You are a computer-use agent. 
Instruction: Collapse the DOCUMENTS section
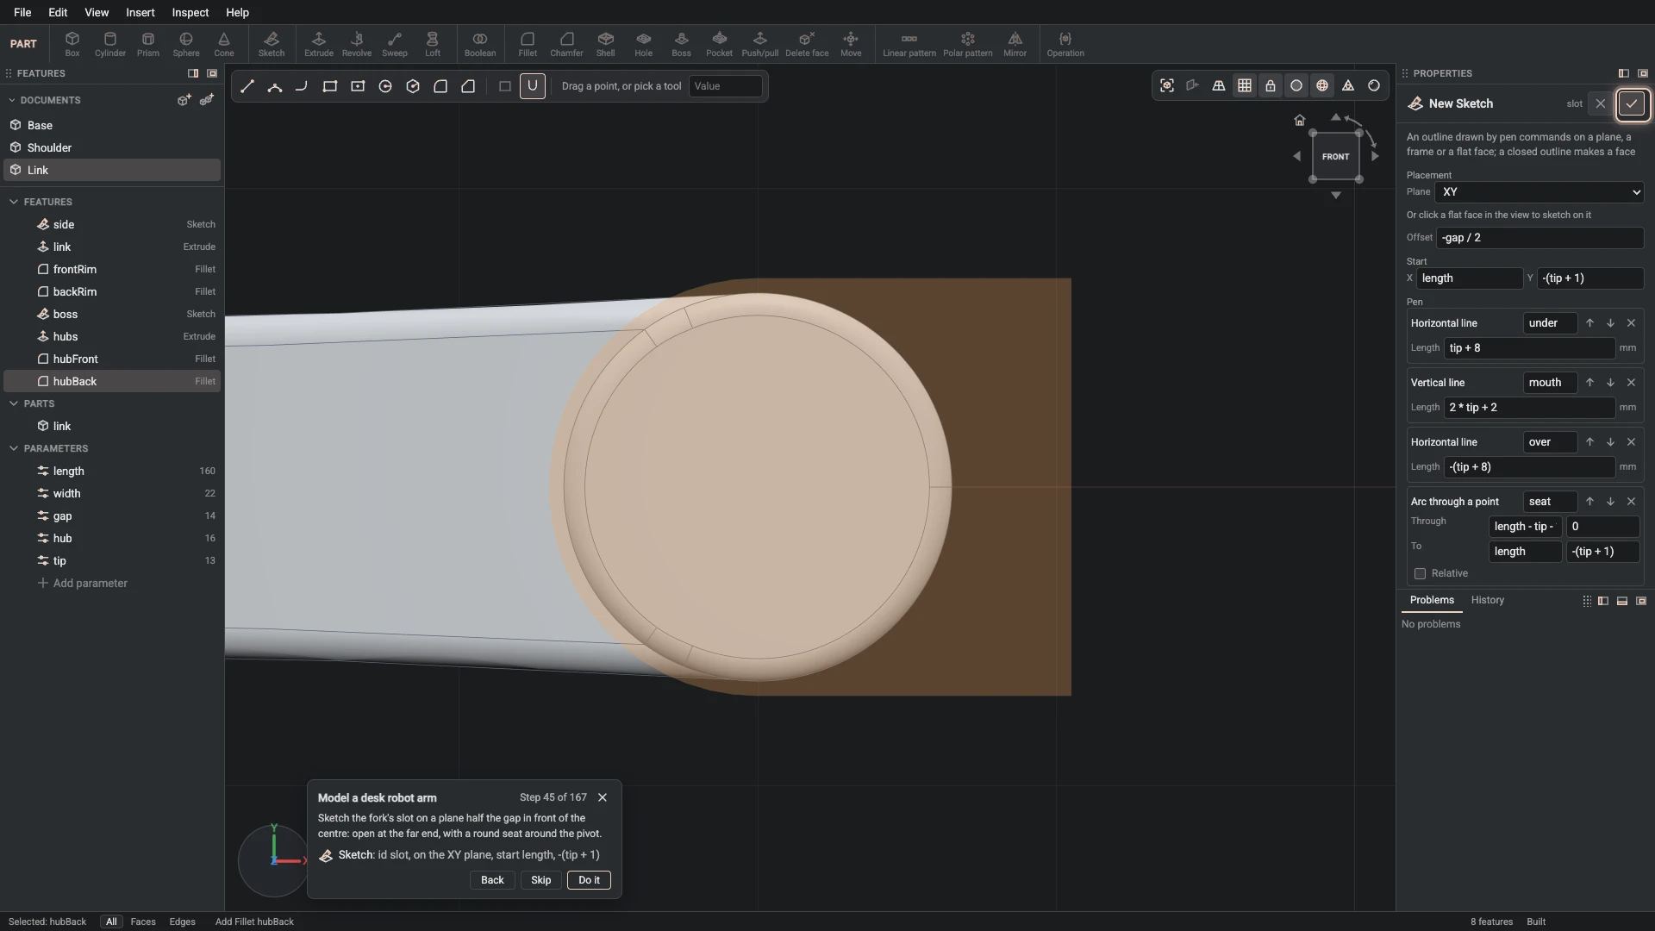12,100
